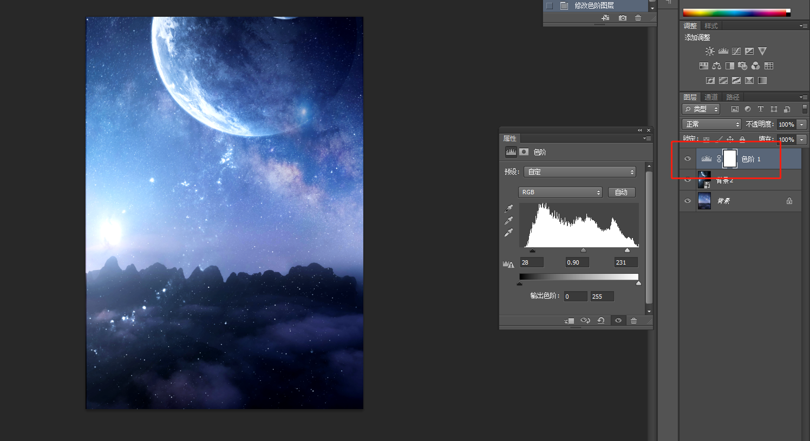Viewport: 810px width, 441px height.
Task: Open the layer filter 类型 dropdown
Action: tap(701, 109)
